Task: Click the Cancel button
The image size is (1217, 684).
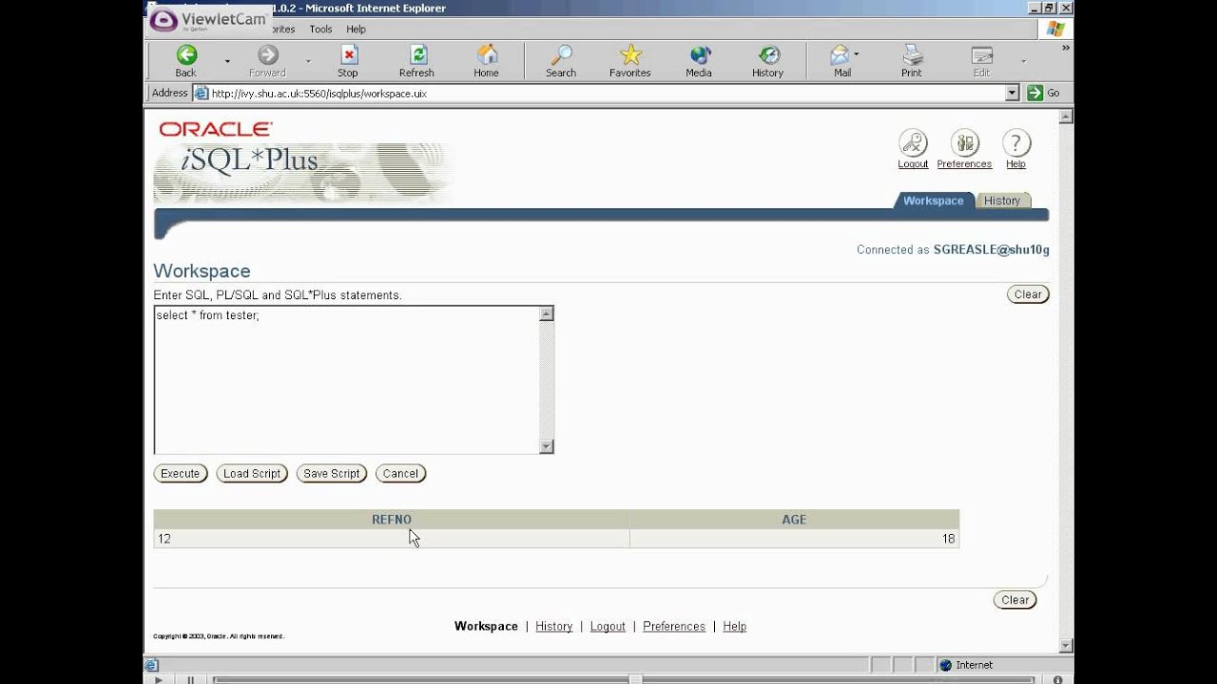Action: click(400, 473)
